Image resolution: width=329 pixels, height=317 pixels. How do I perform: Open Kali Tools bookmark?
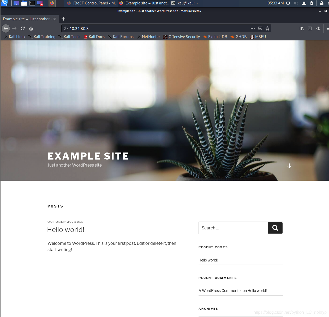click(x=69, y=37)
